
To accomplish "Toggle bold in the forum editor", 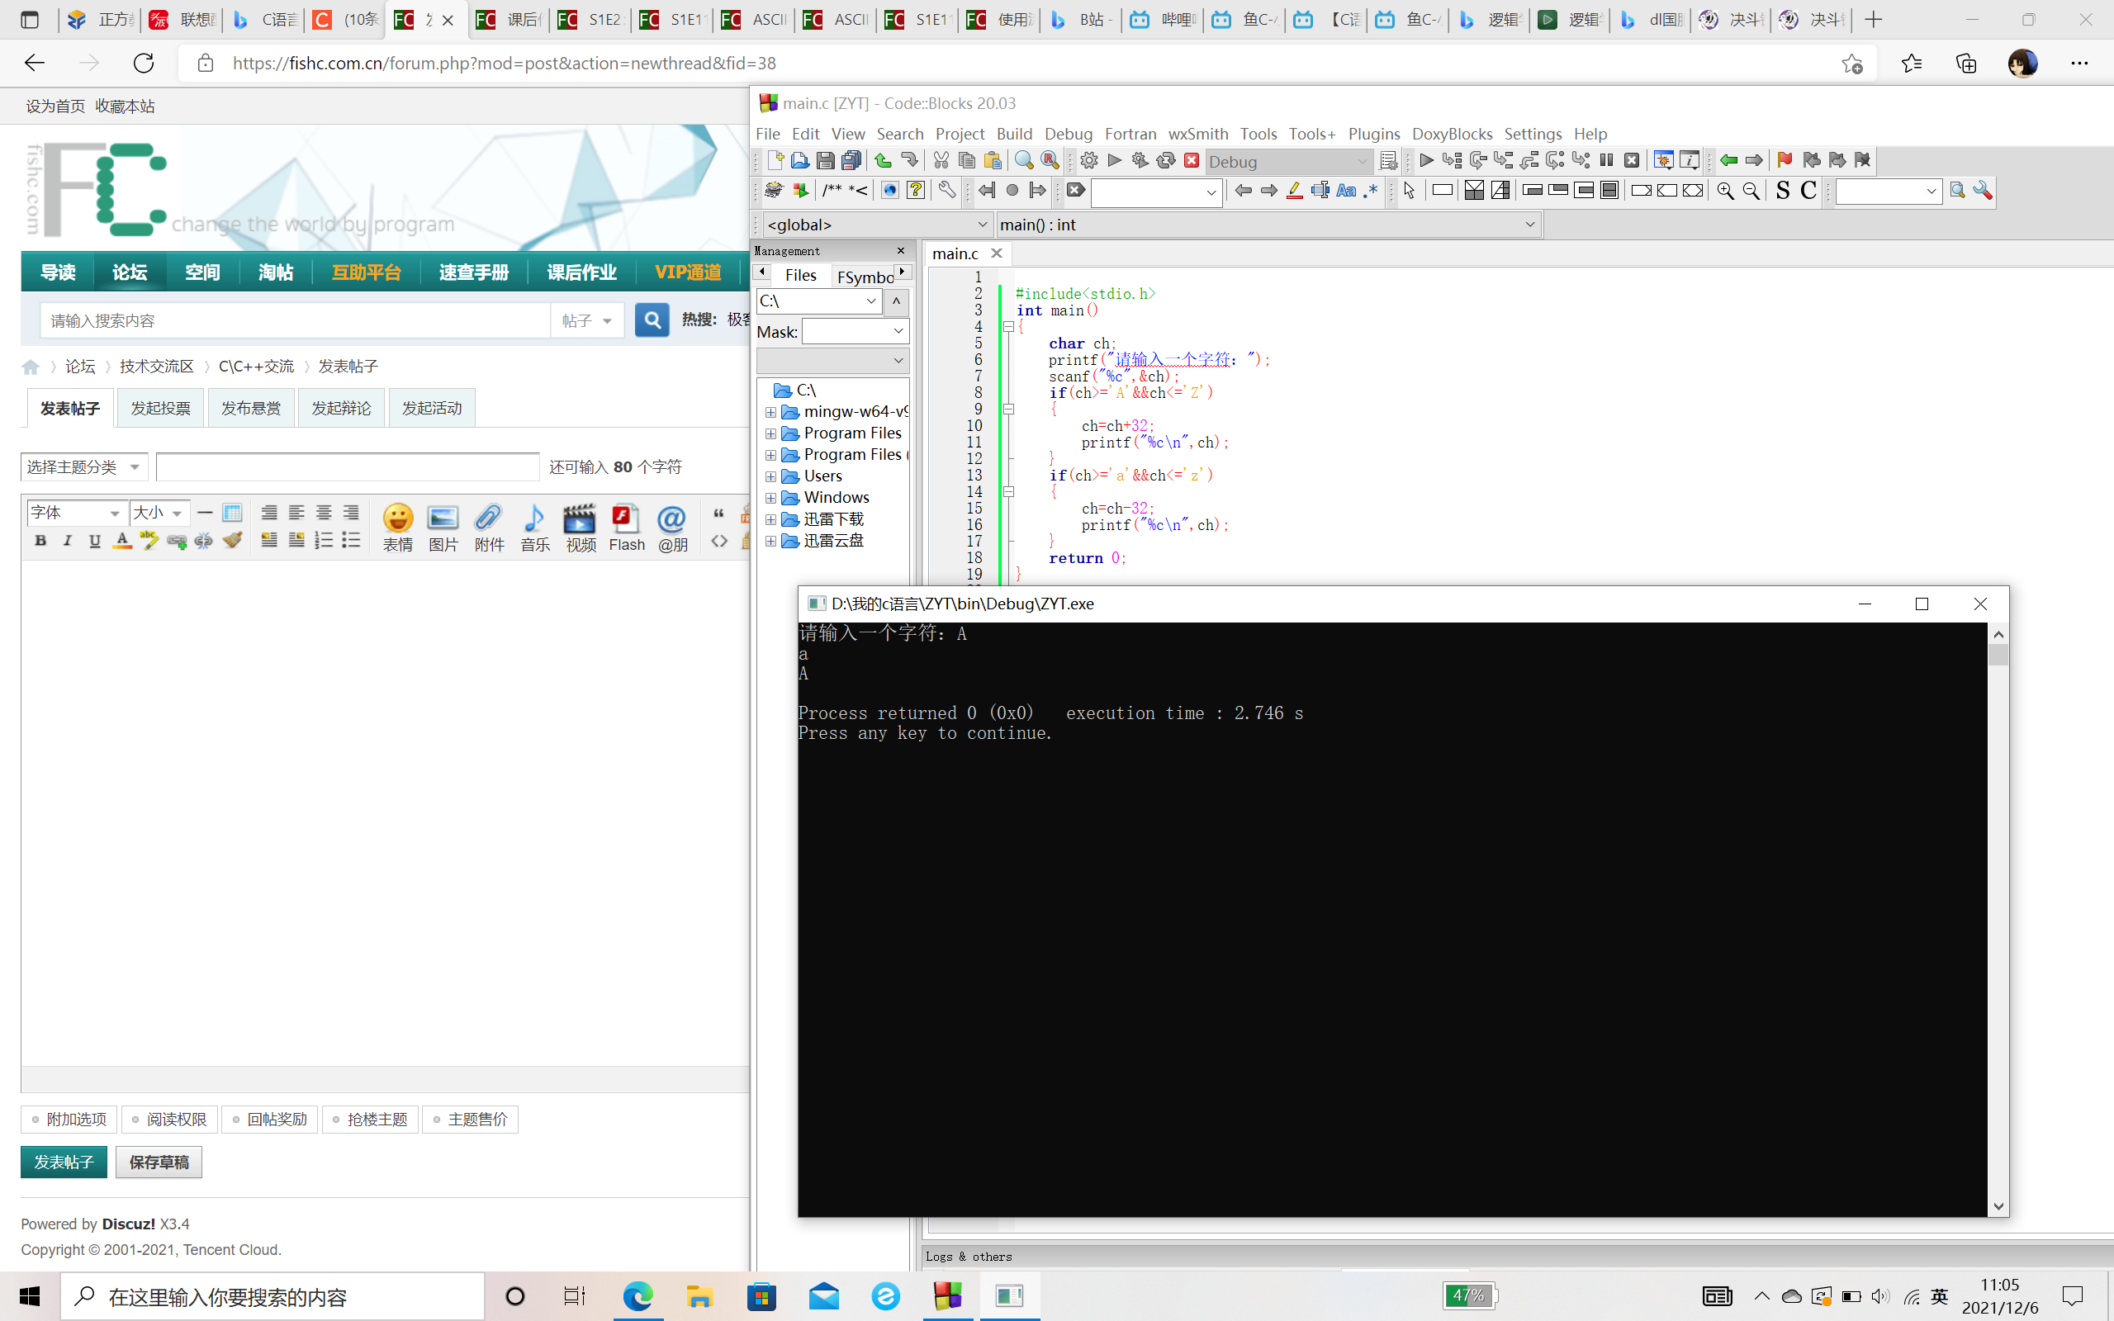I will (x=40, y=541).
